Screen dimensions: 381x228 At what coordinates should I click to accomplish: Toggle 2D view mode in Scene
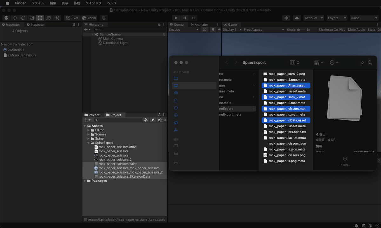pos(205,29)
